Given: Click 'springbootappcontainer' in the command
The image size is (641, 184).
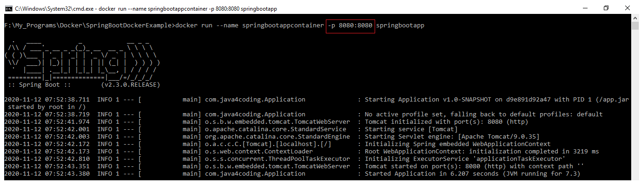Looking at the screenshot, I should [x=283, y=25].
